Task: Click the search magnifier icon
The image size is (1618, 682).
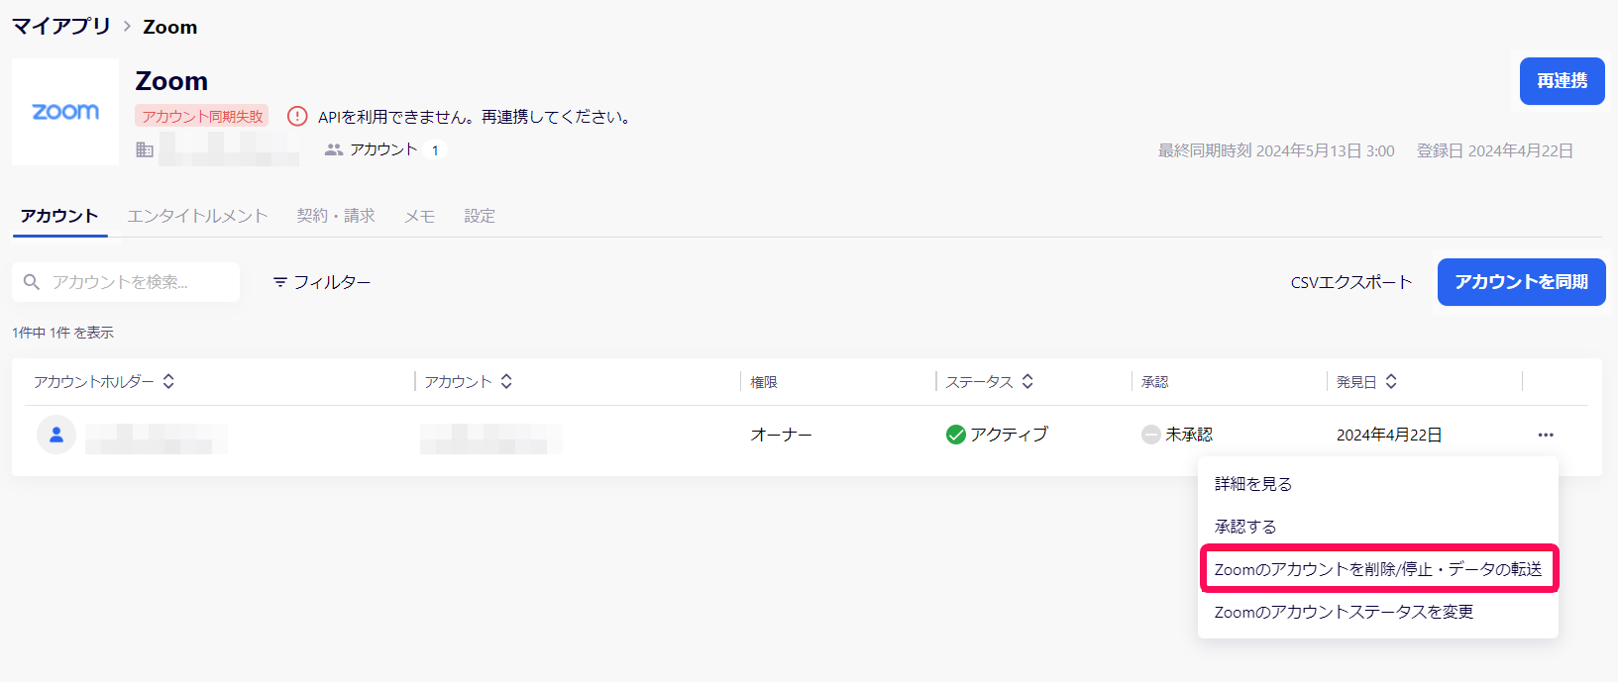Action: tap(32, 282)
